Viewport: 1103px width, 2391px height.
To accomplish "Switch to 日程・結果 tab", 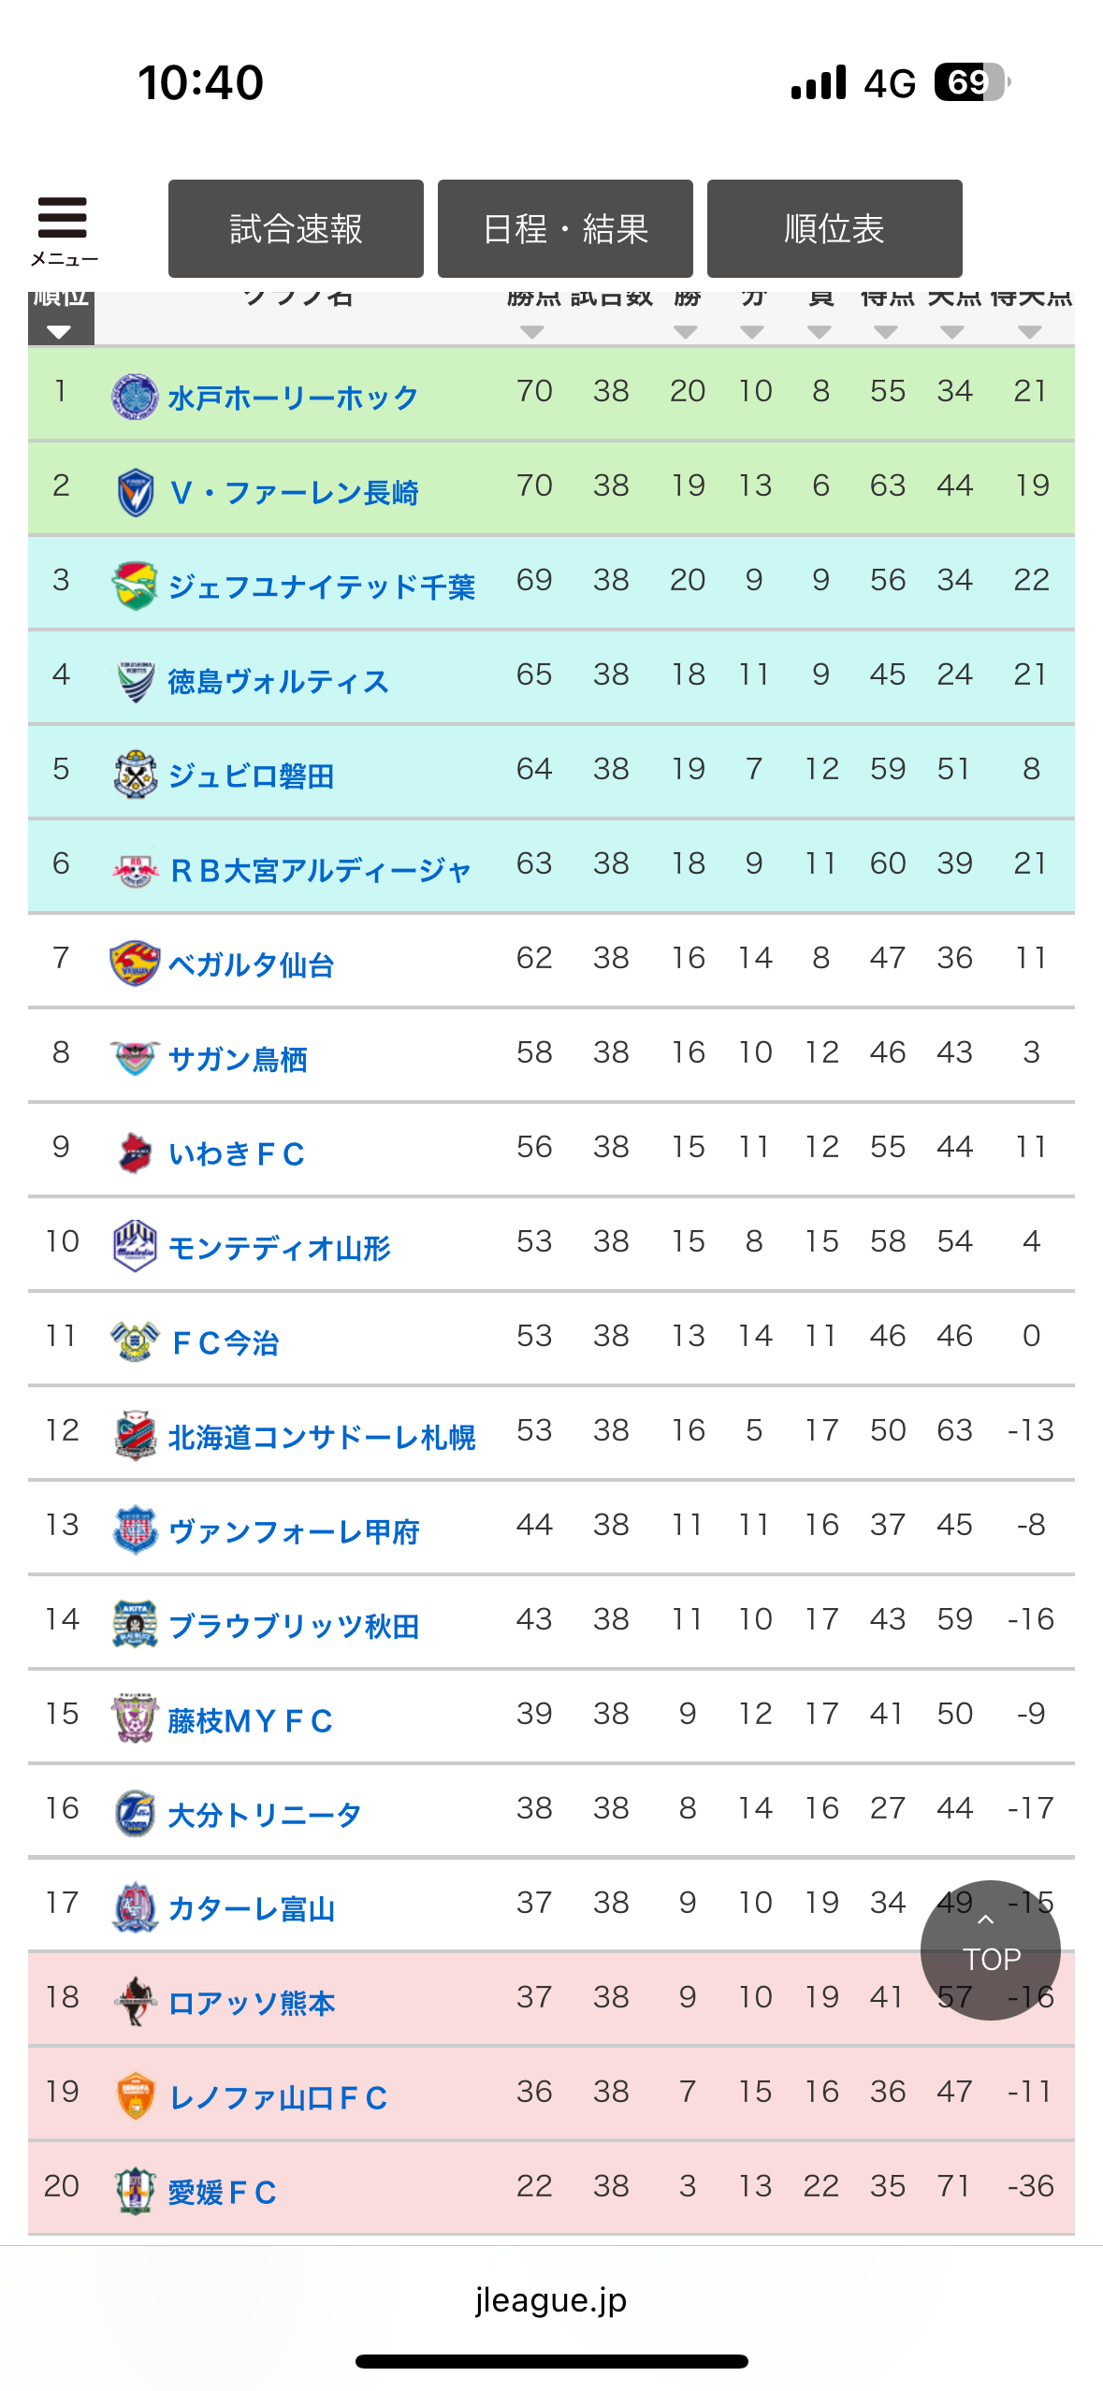I will click(565, 229).
